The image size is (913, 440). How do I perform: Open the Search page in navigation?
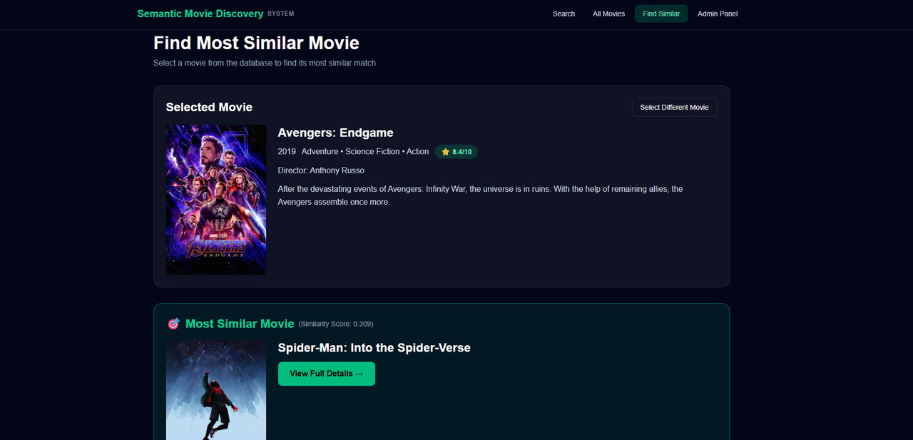point(563,14)
